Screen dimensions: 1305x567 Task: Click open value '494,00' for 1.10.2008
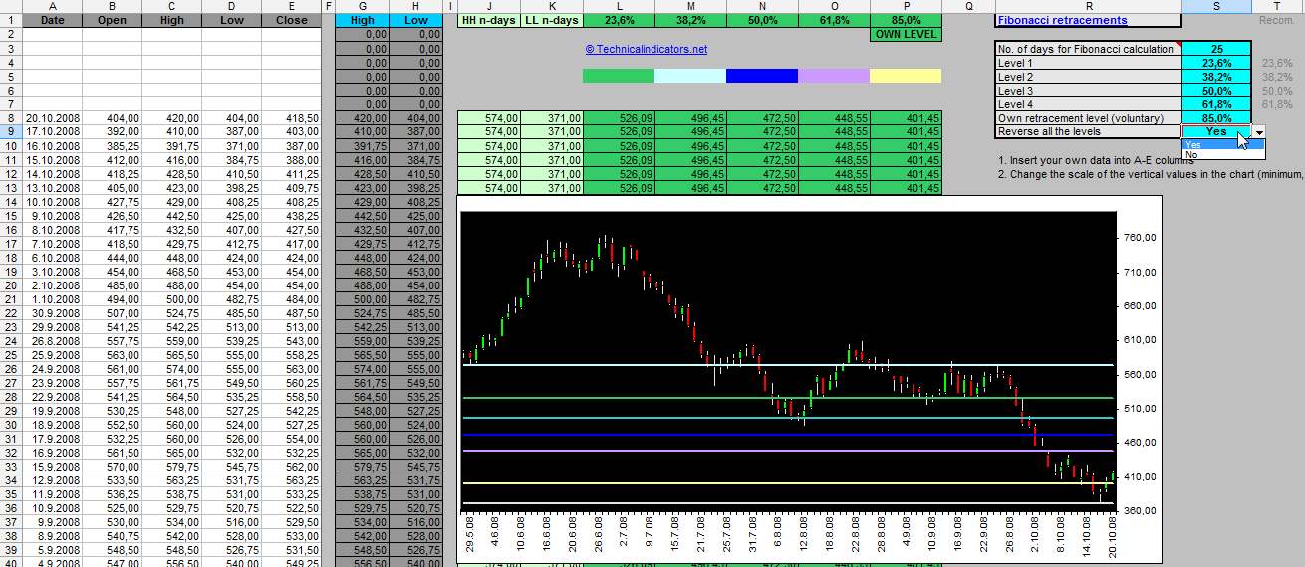[x=113, y=299]
